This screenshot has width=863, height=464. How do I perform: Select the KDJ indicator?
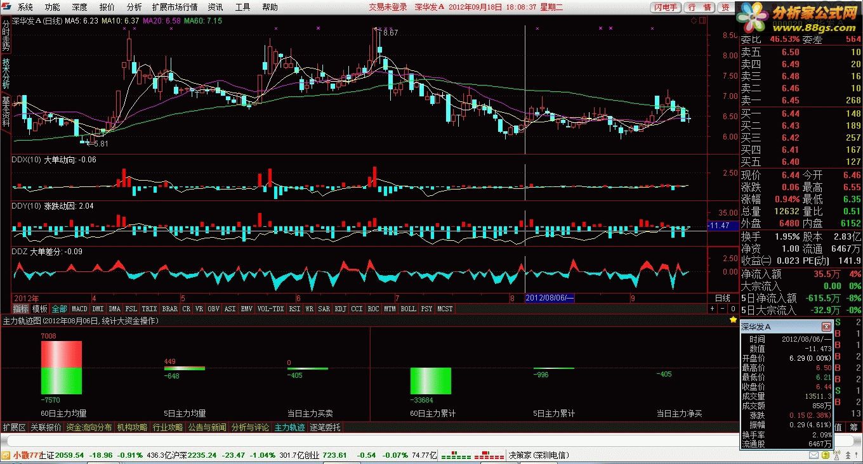tap(340, 309)
